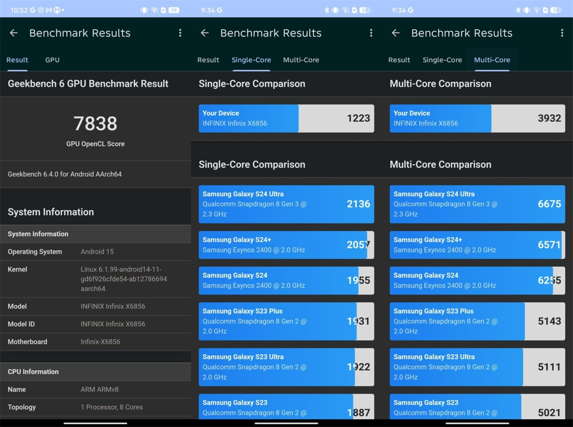The height and width of the screenshot is (427, 573).
Task: Tap Bluetooth icon on Multi-Core screen status bar
Action: tap(518, 10)
